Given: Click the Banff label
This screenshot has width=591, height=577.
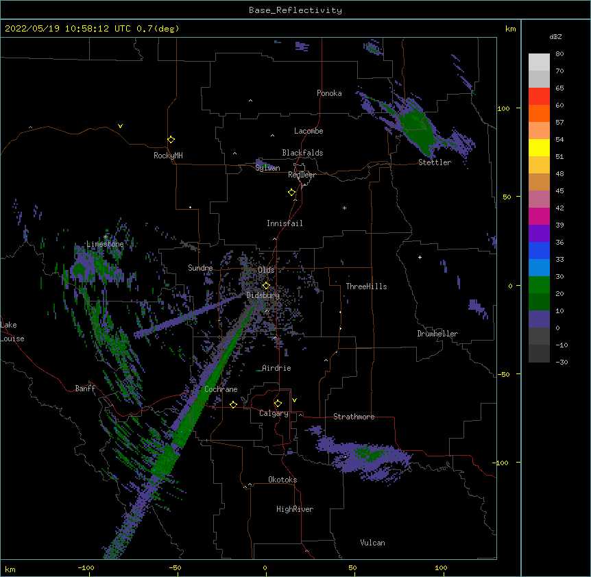Looking at the screenshot, I should (x=85, y=389).
